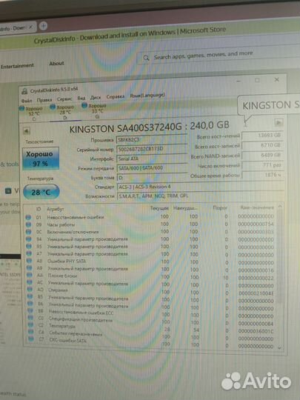This screenshot has height=400, width=300.
Task: Select row Включения/отключения
Action: [150, 232]
